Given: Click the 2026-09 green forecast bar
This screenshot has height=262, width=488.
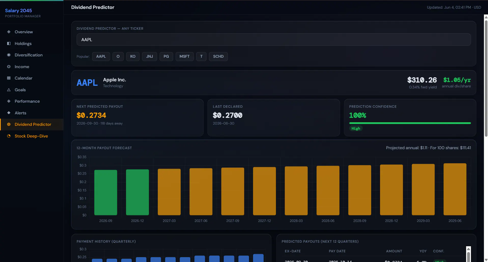Looking at the screenshot, I should coord(106,192).
